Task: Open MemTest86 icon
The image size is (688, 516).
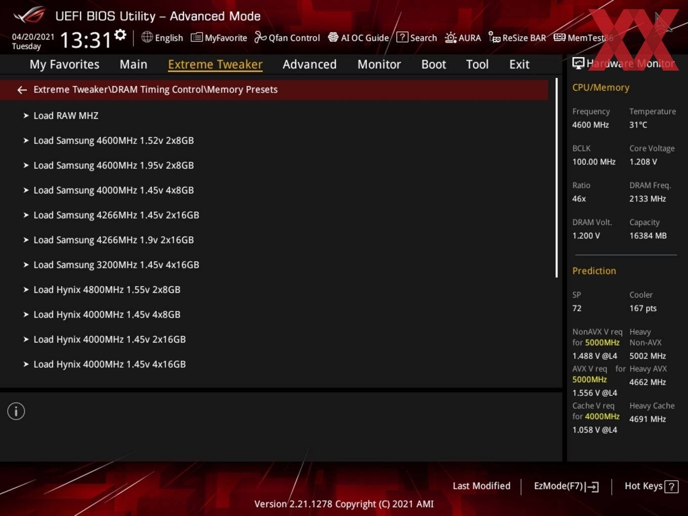Action: (560, 37)
